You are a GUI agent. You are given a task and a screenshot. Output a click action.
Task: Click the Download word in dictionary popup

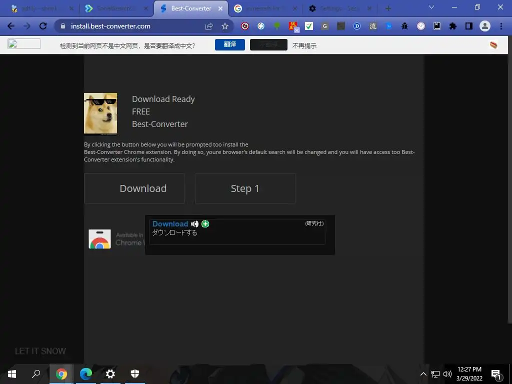(x=170, y=223)
